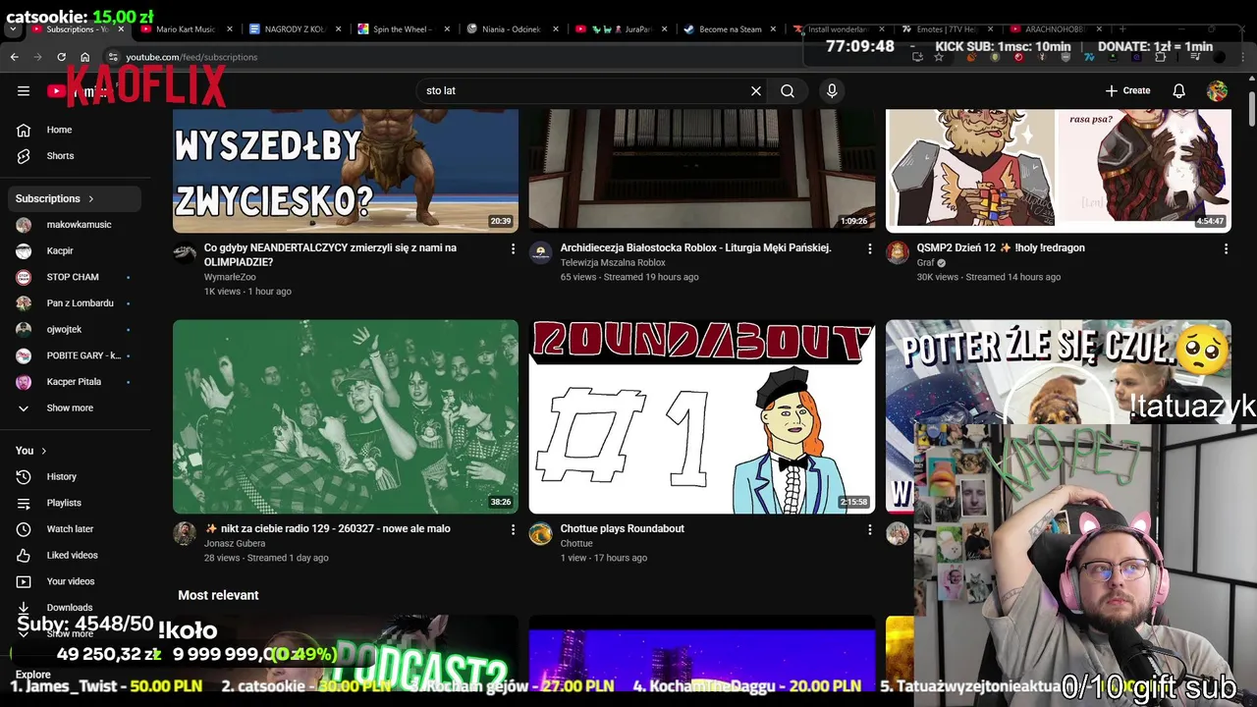Open Watch later list
Viewport: 1257px width, 707px height.
click(71, 529)
